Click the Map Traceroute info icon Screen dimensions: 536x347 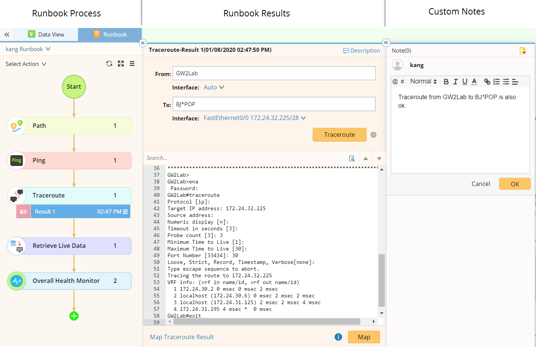tap(338, 337)
